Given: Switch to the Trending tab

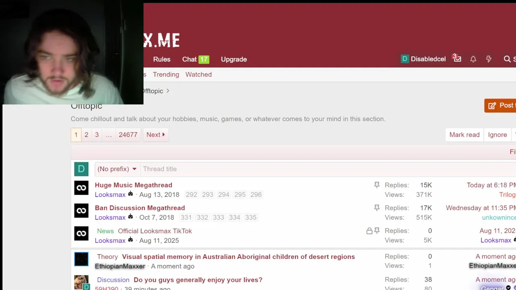Looking at the screenshot, I should click(166, 75).
